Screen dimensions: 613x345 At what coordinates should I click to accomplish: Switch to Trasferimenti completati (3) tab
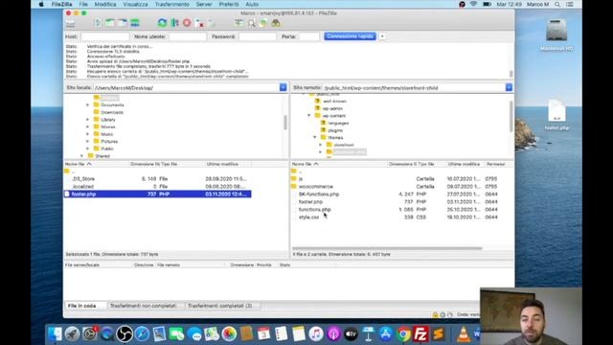(219, 306)
